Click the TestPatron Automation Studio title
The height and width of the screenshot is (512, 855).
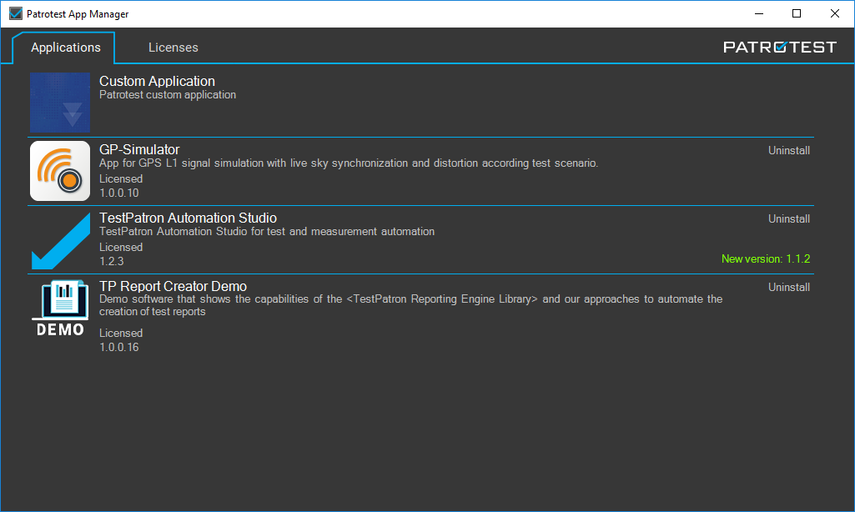click(188, 218)
